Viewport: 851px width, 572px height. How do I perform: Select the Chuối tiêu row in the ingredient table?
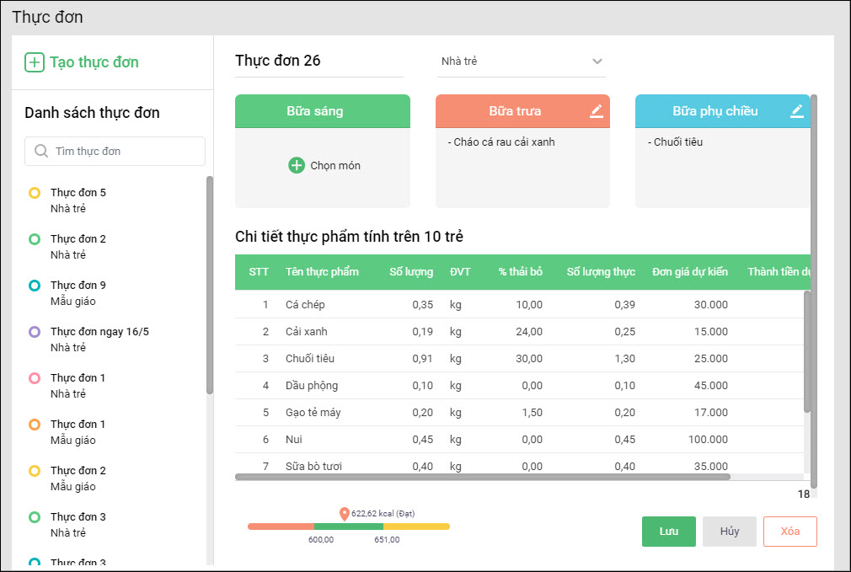point(519,359)
